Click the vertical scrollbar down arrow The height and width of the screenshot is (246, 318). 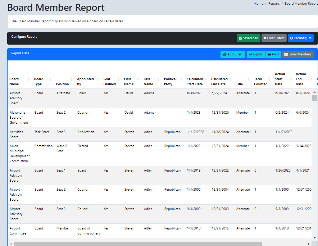[x=314, y=237]
